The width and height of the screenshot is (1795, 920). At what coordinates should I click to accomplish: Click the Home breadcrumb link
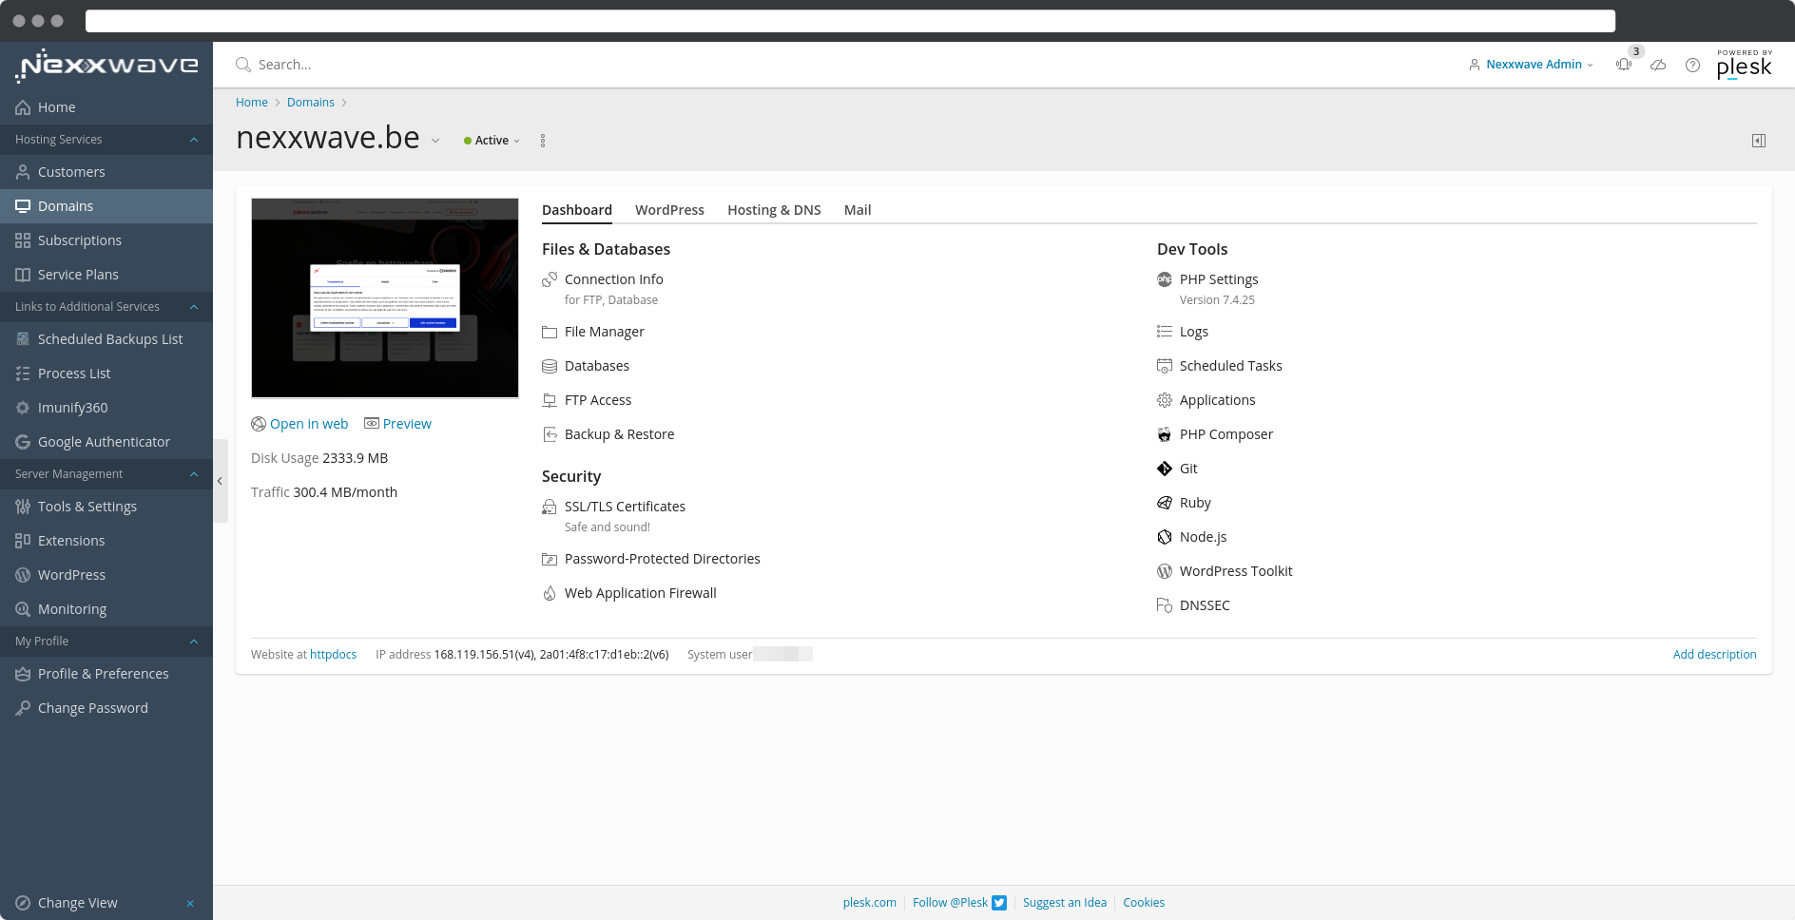252,103
